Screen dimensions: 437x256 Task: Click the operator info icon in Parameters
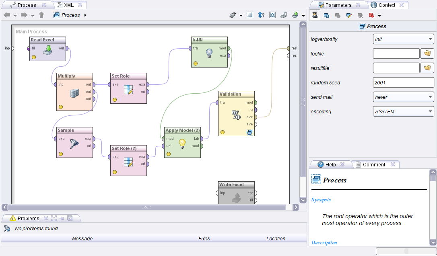pos(326,16)
